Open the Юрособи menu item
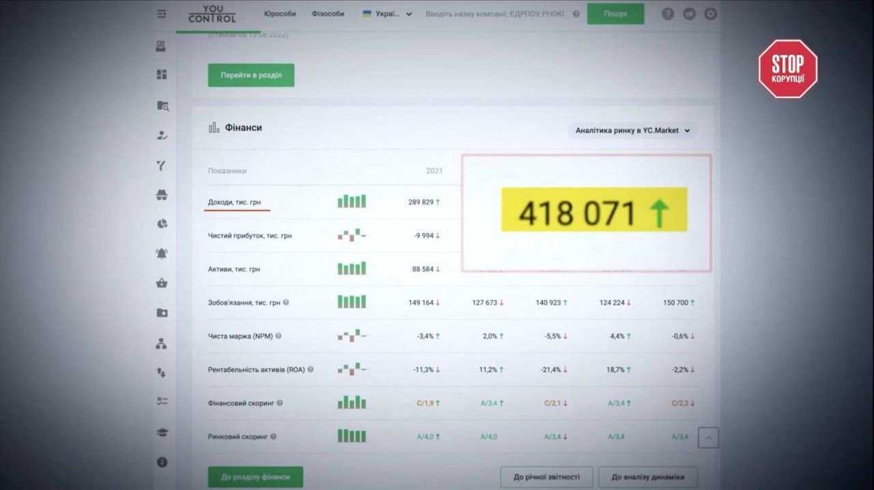 click(280, 14)
